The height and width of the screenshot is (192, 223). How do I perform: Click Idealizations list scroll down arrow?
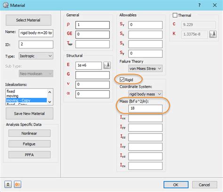click(50, 102)
